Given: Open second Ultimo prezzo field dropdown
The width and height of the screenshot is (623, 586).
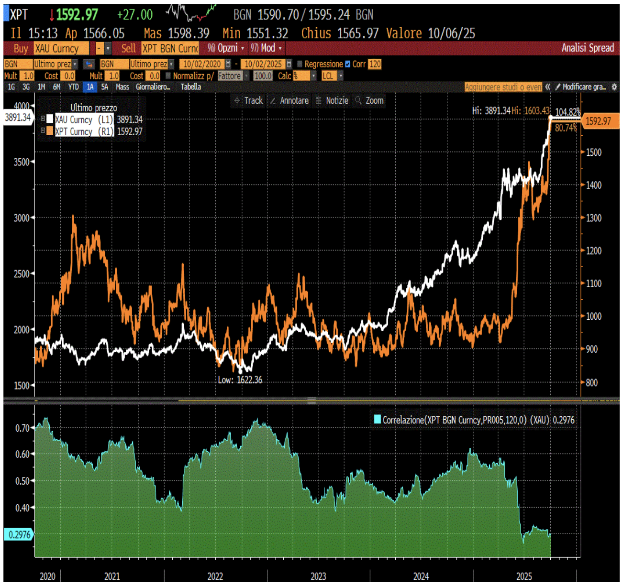Looking at the screenshot, I should point(171,64).
